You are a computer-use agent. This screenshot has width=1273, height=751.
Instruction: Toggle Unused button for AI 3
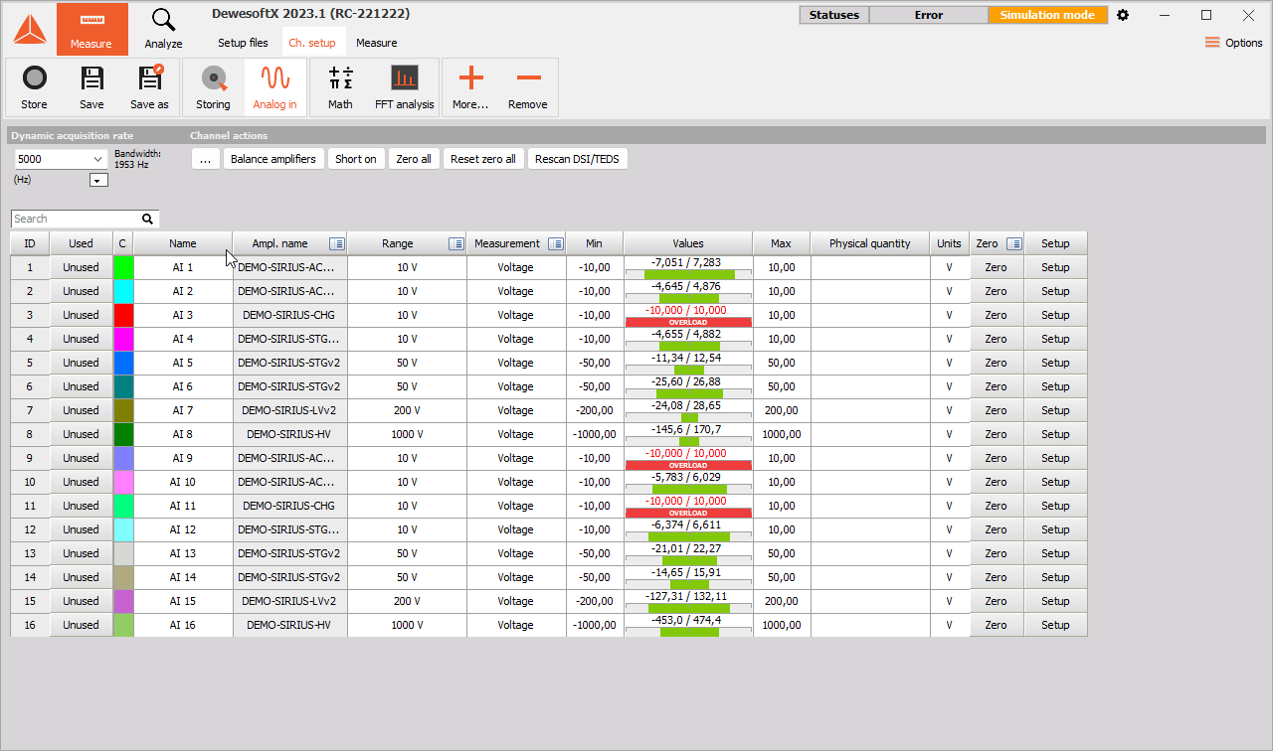[82, 315]
